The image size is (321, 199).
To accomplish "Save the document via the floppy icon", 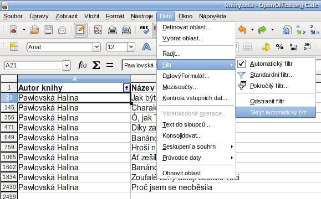I will 48,30.
